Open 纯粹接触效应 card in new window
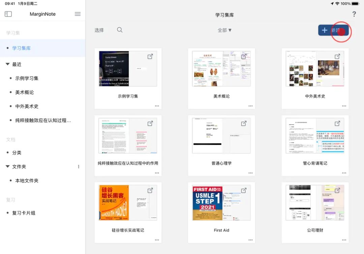This screenshot has height=254, width=364. [150, 123]
